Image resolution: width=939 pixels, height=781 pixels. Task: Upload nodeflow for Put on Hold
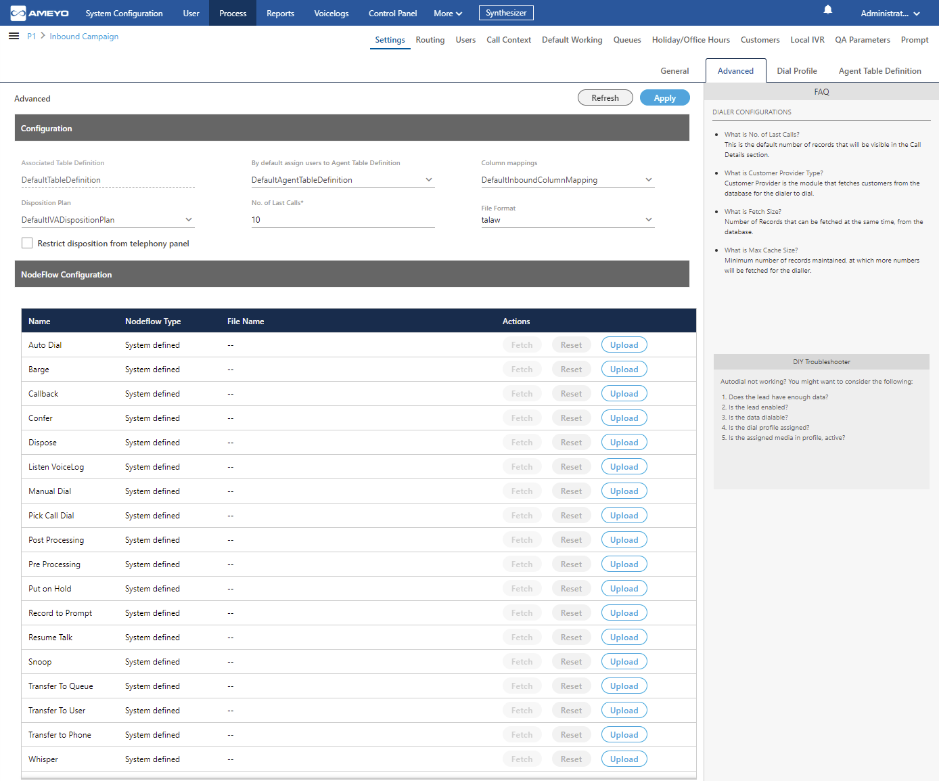point(624,589)
